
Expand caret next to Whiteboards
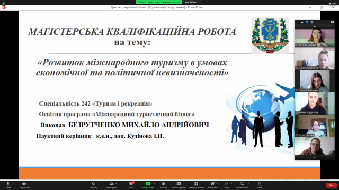click(248, 184)
